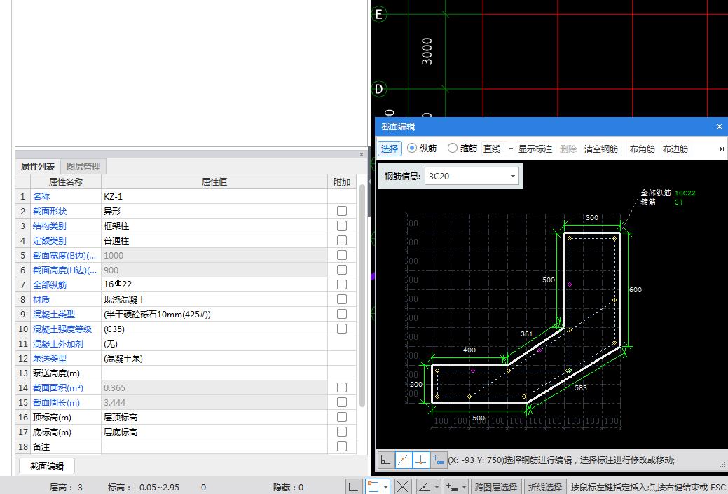This screenshot has width=728, height=494.
Task: Show more toolbar items via double-arrow
Action: pyautogui.click(x=722, y=149)
